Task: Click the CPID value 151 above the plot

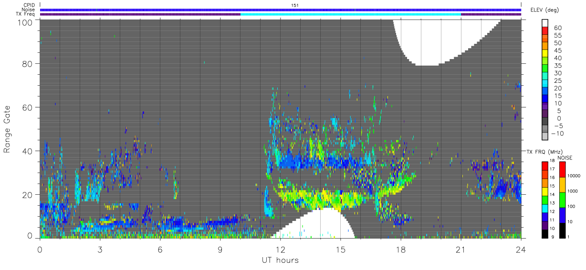Action: (295, 5)
